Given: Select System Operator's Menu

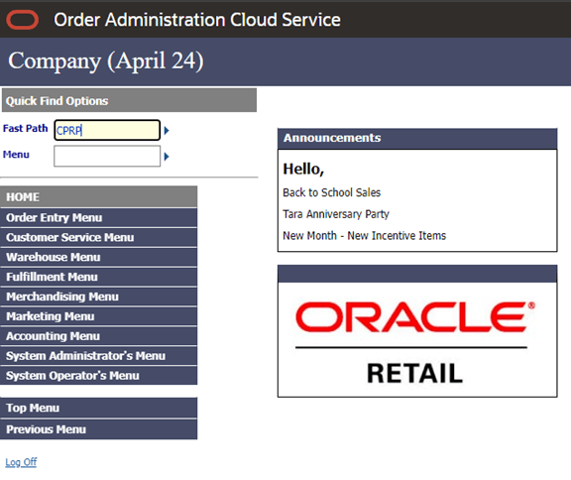Looking at the screenshot, I should coord(99,375).
